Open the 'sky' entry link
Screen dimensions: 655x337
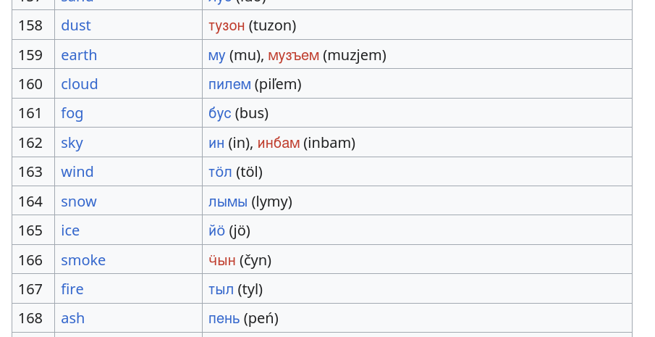pos(72,143)
